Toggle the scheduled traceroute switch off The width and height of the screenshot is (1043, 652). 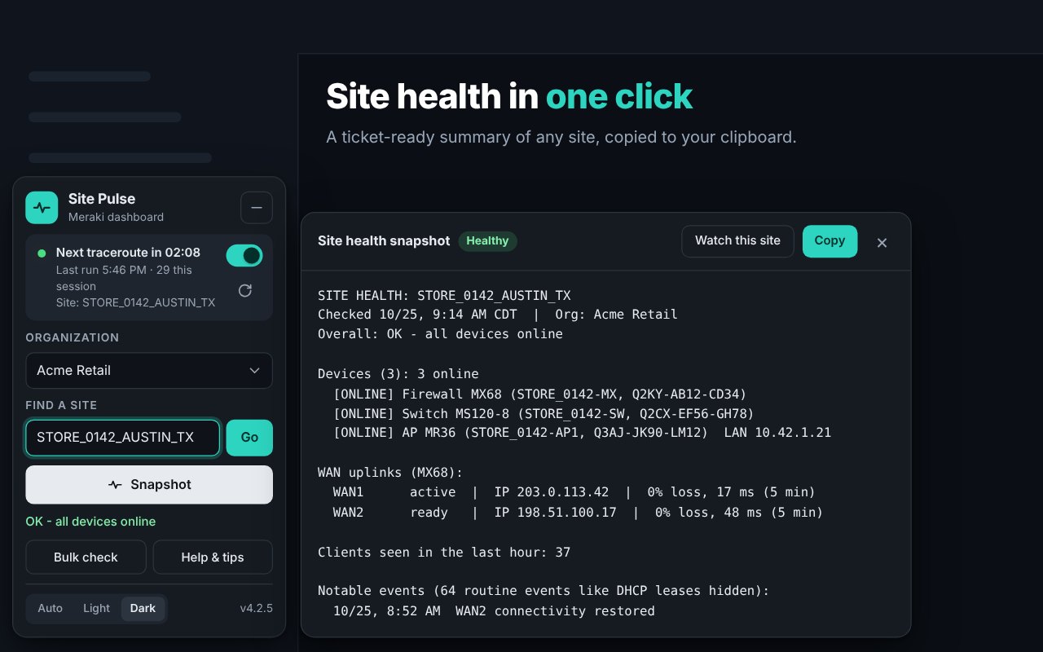tap(244, 256)
